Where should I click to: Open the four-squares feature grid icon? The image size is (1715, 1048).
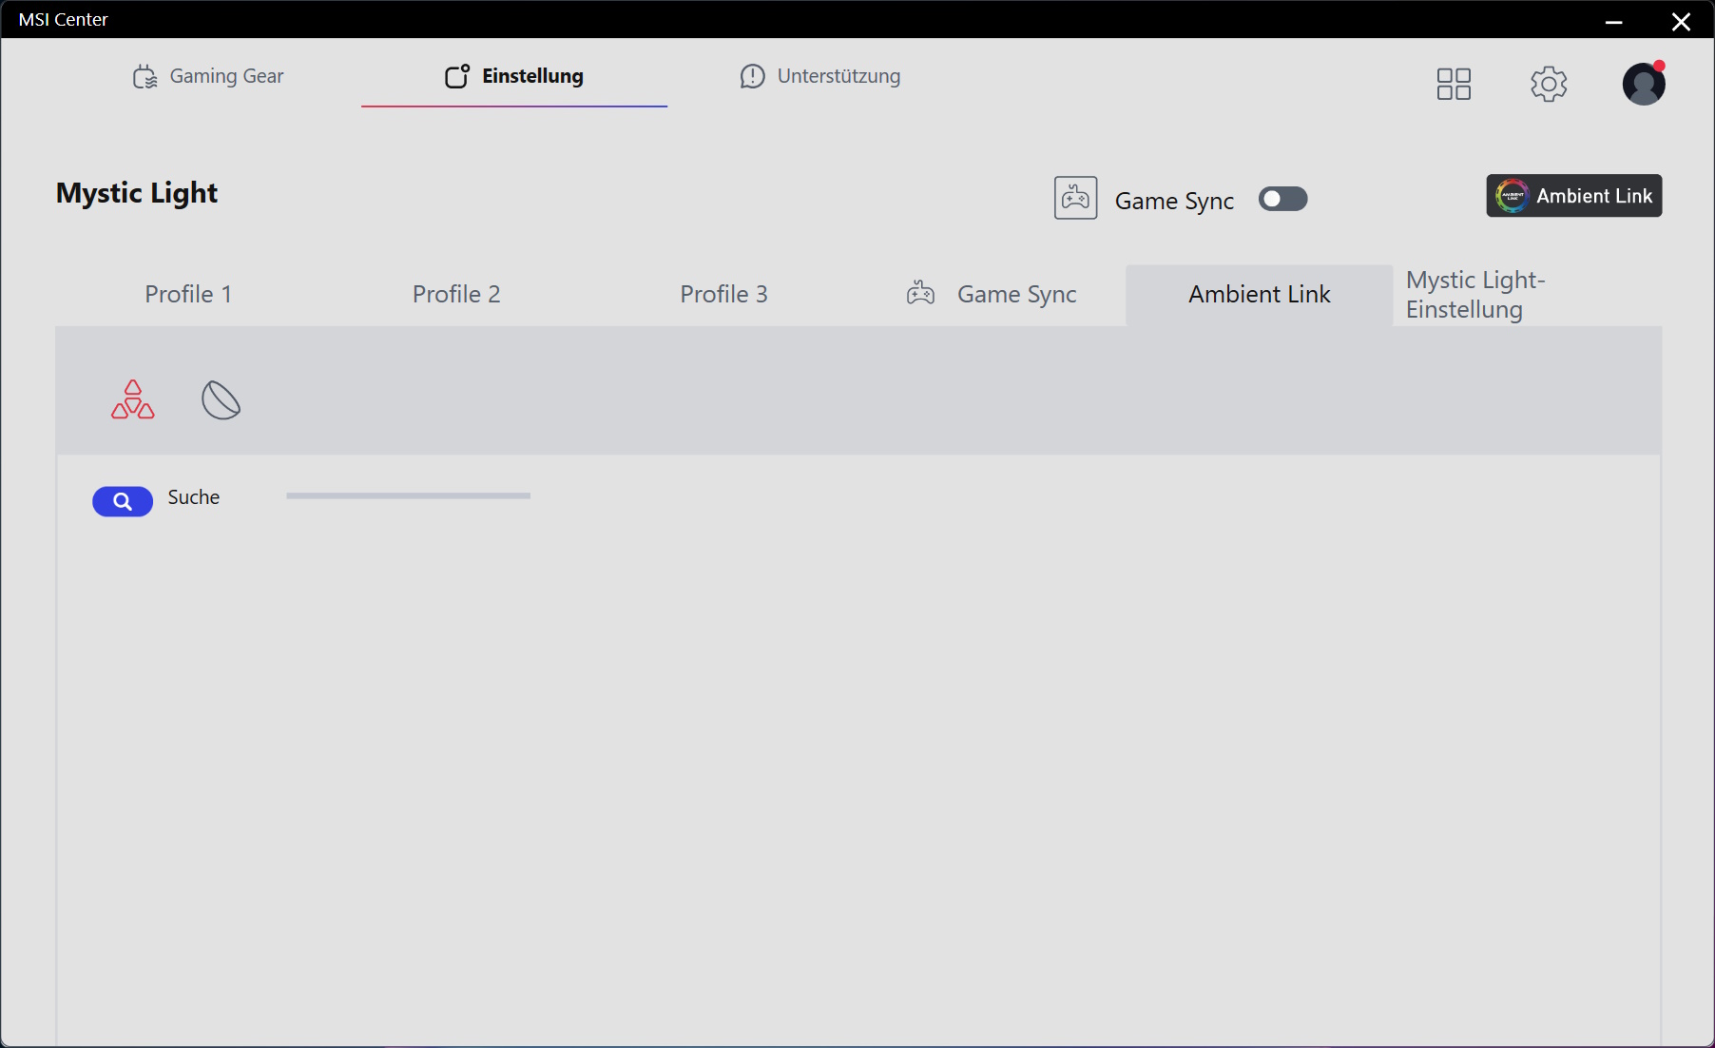[1454, 84]
